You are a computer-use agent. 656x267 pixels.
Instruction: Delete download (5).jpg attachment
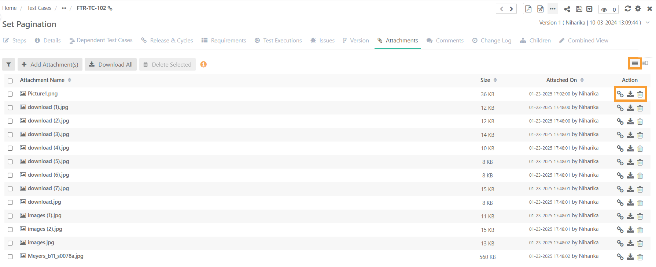pyautogui.click(x=640, y=162)
